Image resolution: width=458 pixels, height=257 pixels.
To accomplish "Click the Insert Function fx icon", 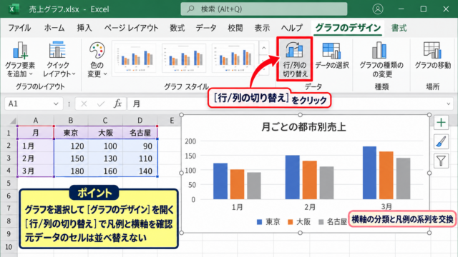I will point(117,104).
